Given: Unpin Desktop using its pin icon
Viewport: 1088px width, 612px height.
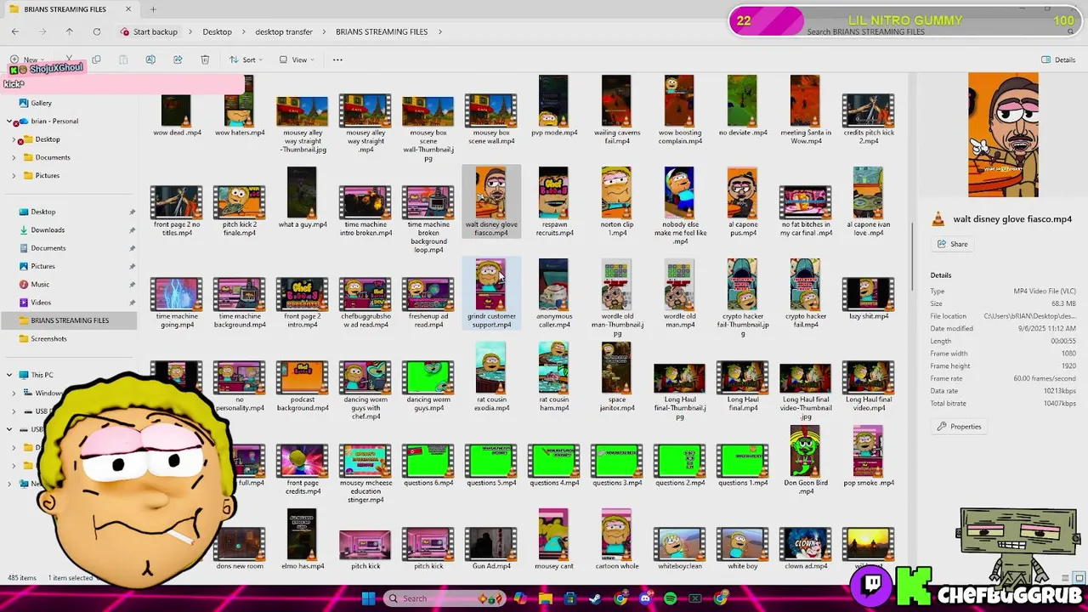Looking at the screenshot, I should click(132, 212).
